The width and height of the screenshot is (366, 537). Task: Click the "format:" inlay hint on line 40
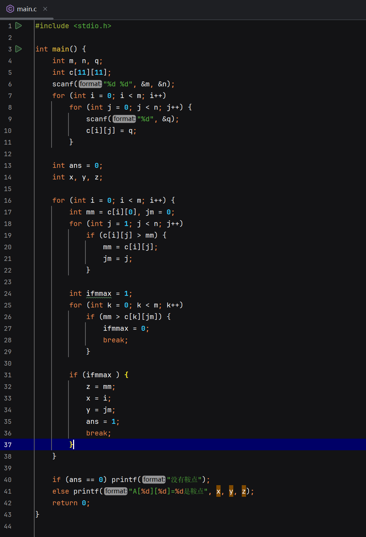pyautogui.click(x=154, y=479)
